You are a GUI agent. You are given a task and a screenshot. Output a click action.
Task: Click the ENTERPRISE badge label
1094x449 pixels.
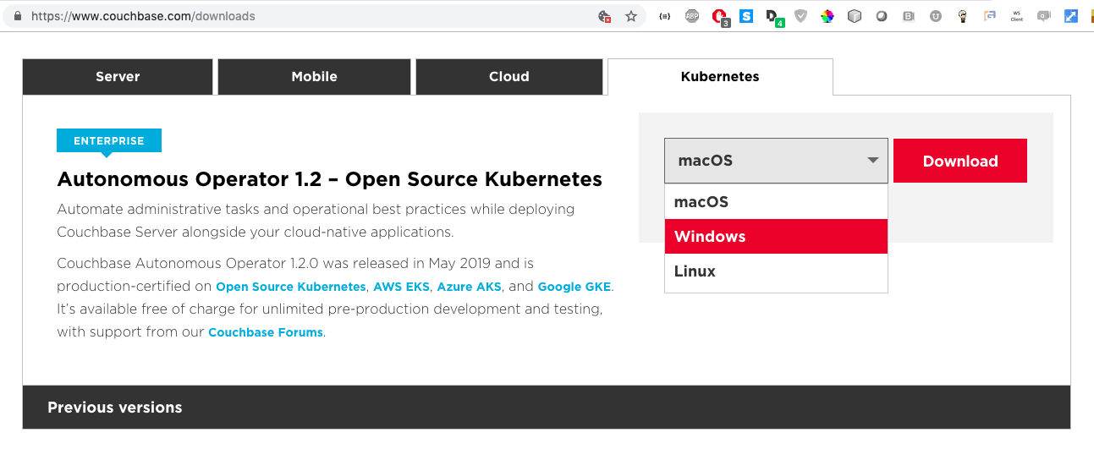point(109,141)
